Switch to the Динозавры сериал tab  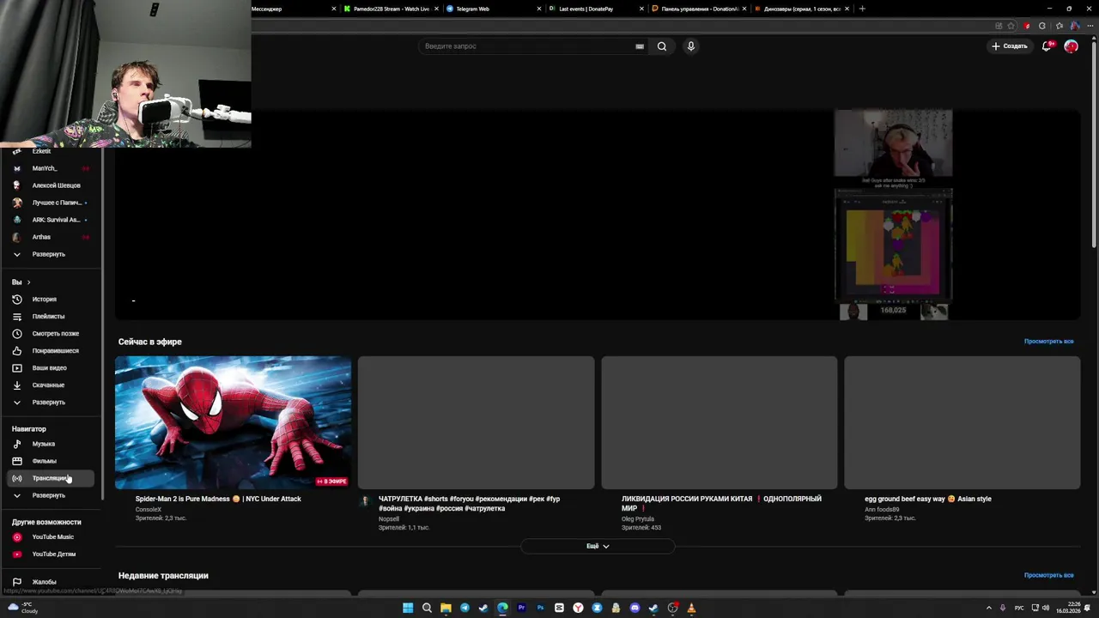[x=800, y=9]
